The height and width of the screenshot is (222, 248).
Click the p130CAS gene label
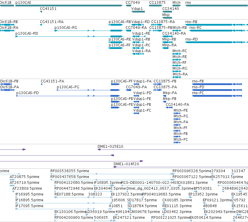tap(23, 3)
